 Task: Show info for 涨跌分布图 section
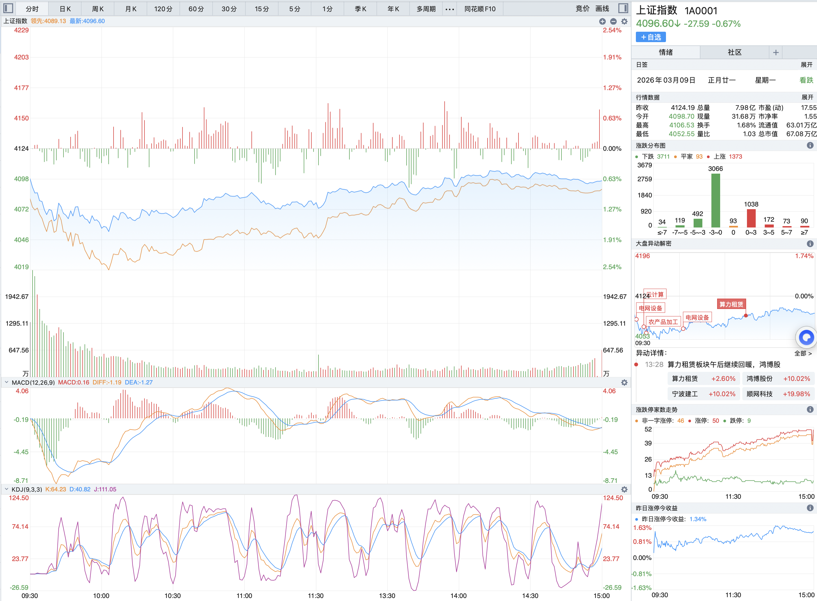(810, 145)
